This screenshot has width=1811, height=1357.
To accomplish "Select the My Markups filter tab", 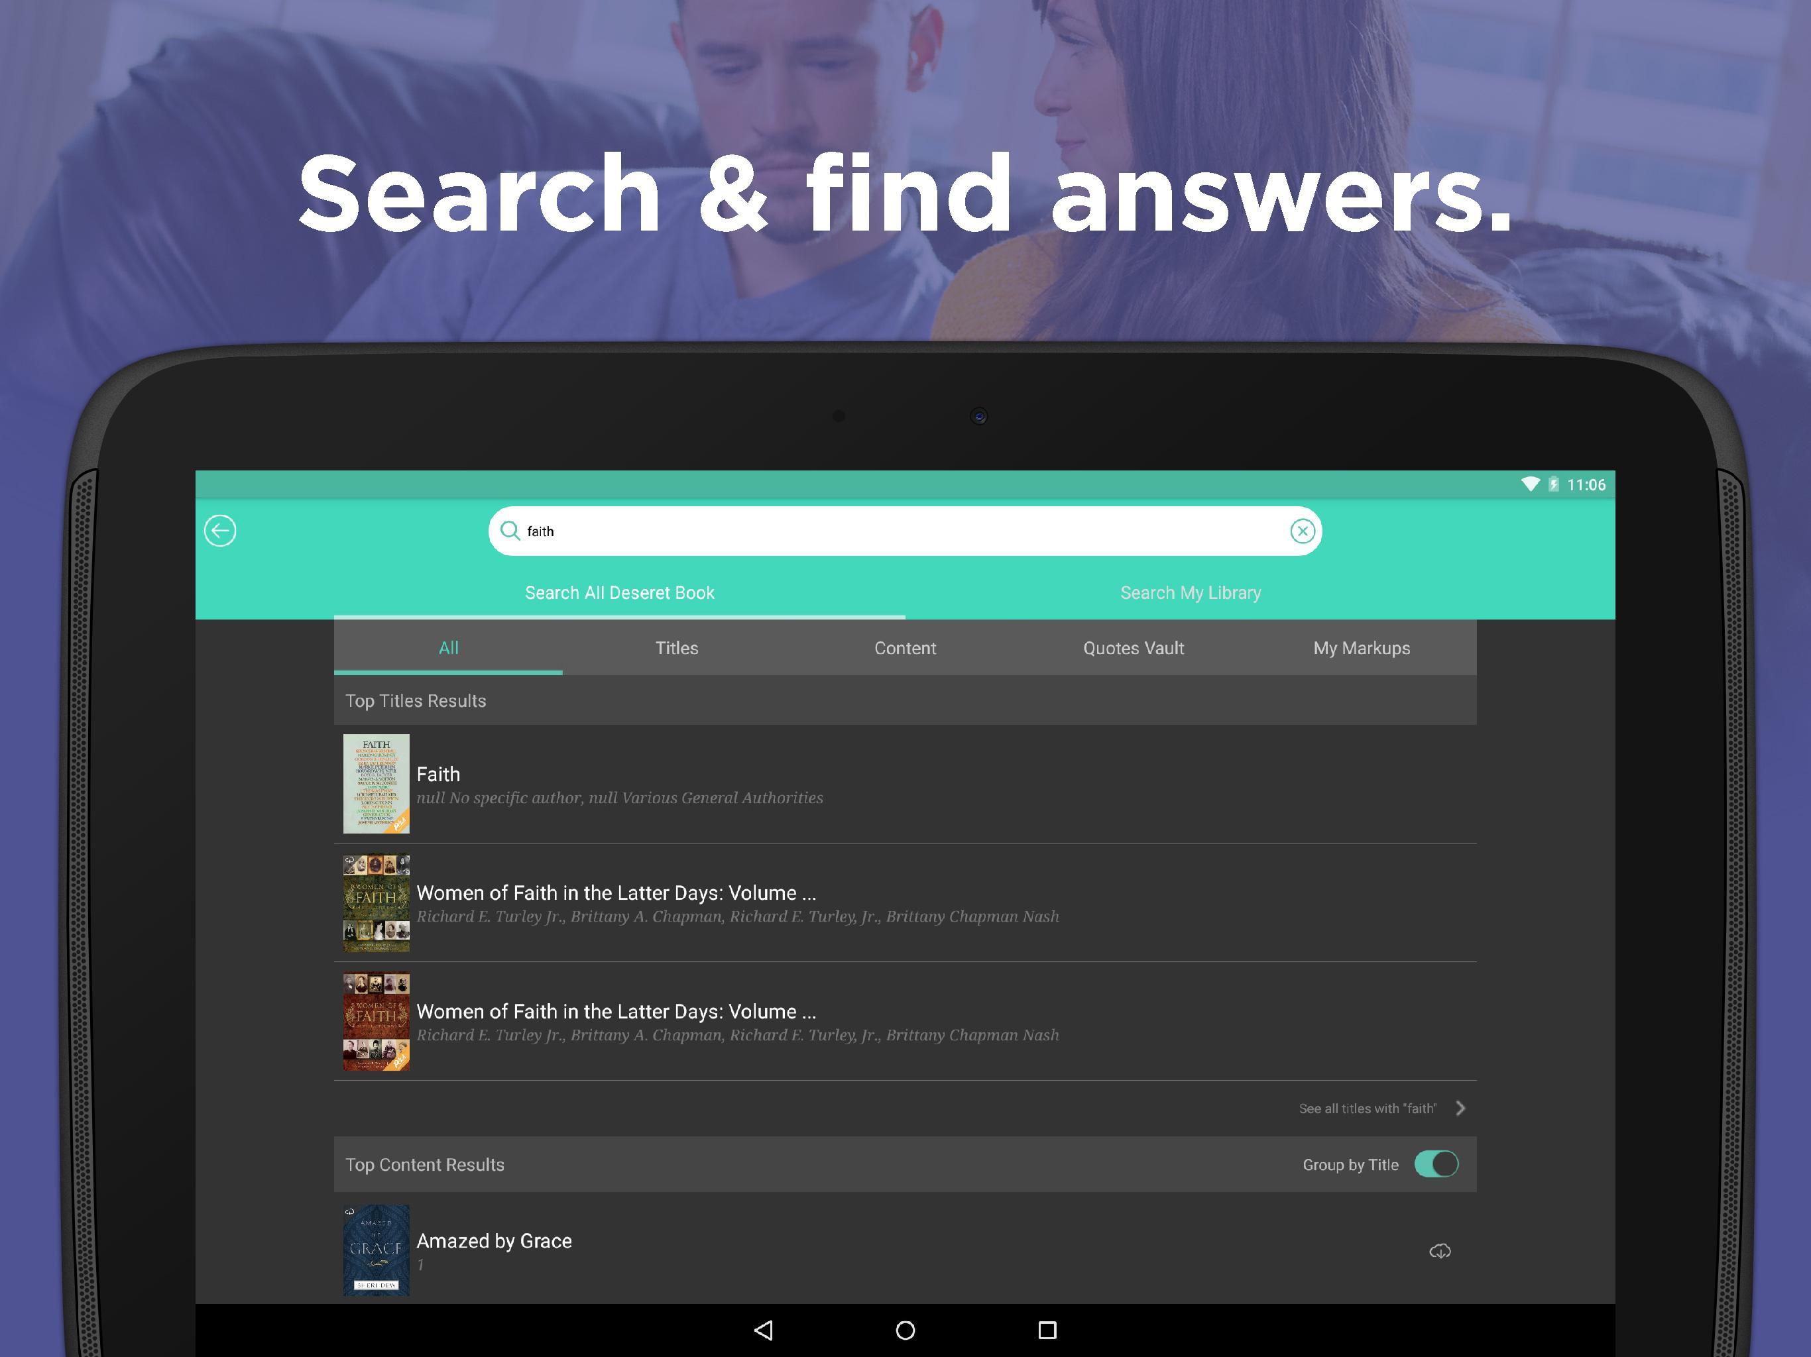I will pos(1360,647).
